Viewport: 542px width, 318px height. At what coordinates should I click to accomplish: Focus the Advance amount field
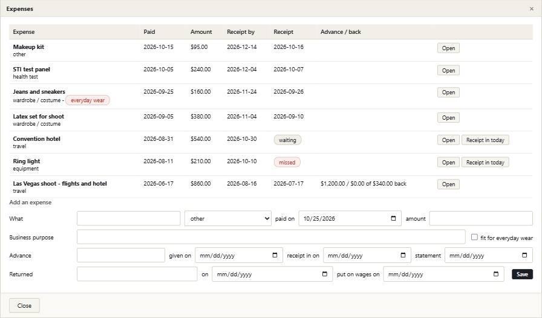point(121,256)
